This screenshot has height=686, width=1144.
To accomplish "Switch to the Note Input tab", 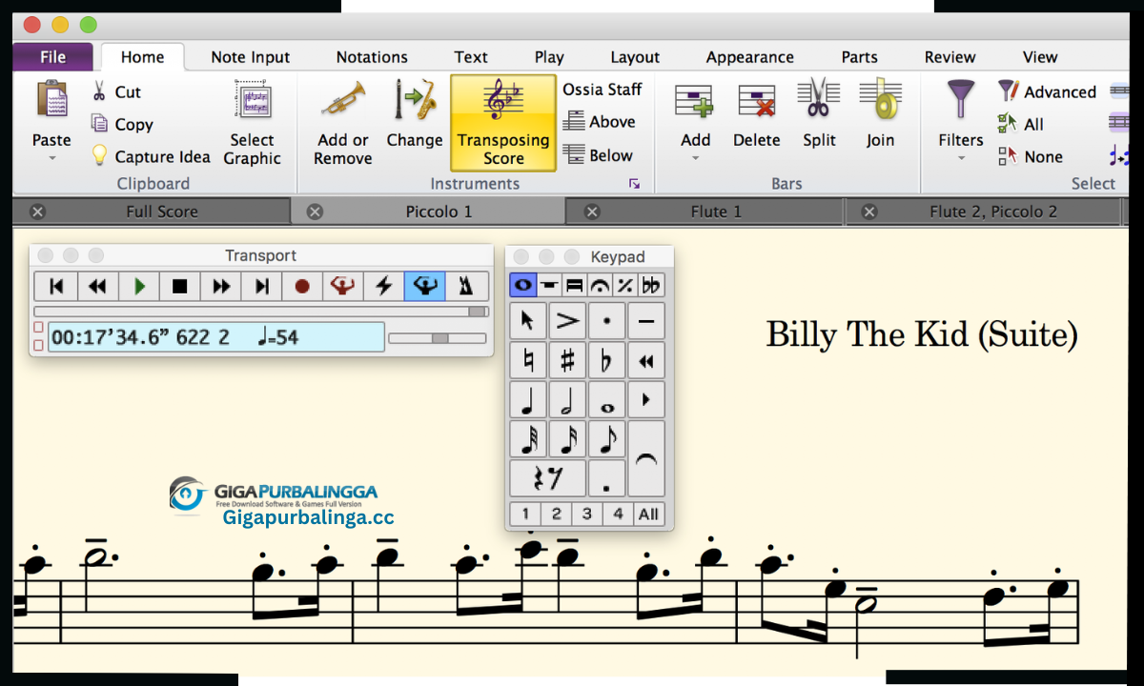I will pos(251,57).
